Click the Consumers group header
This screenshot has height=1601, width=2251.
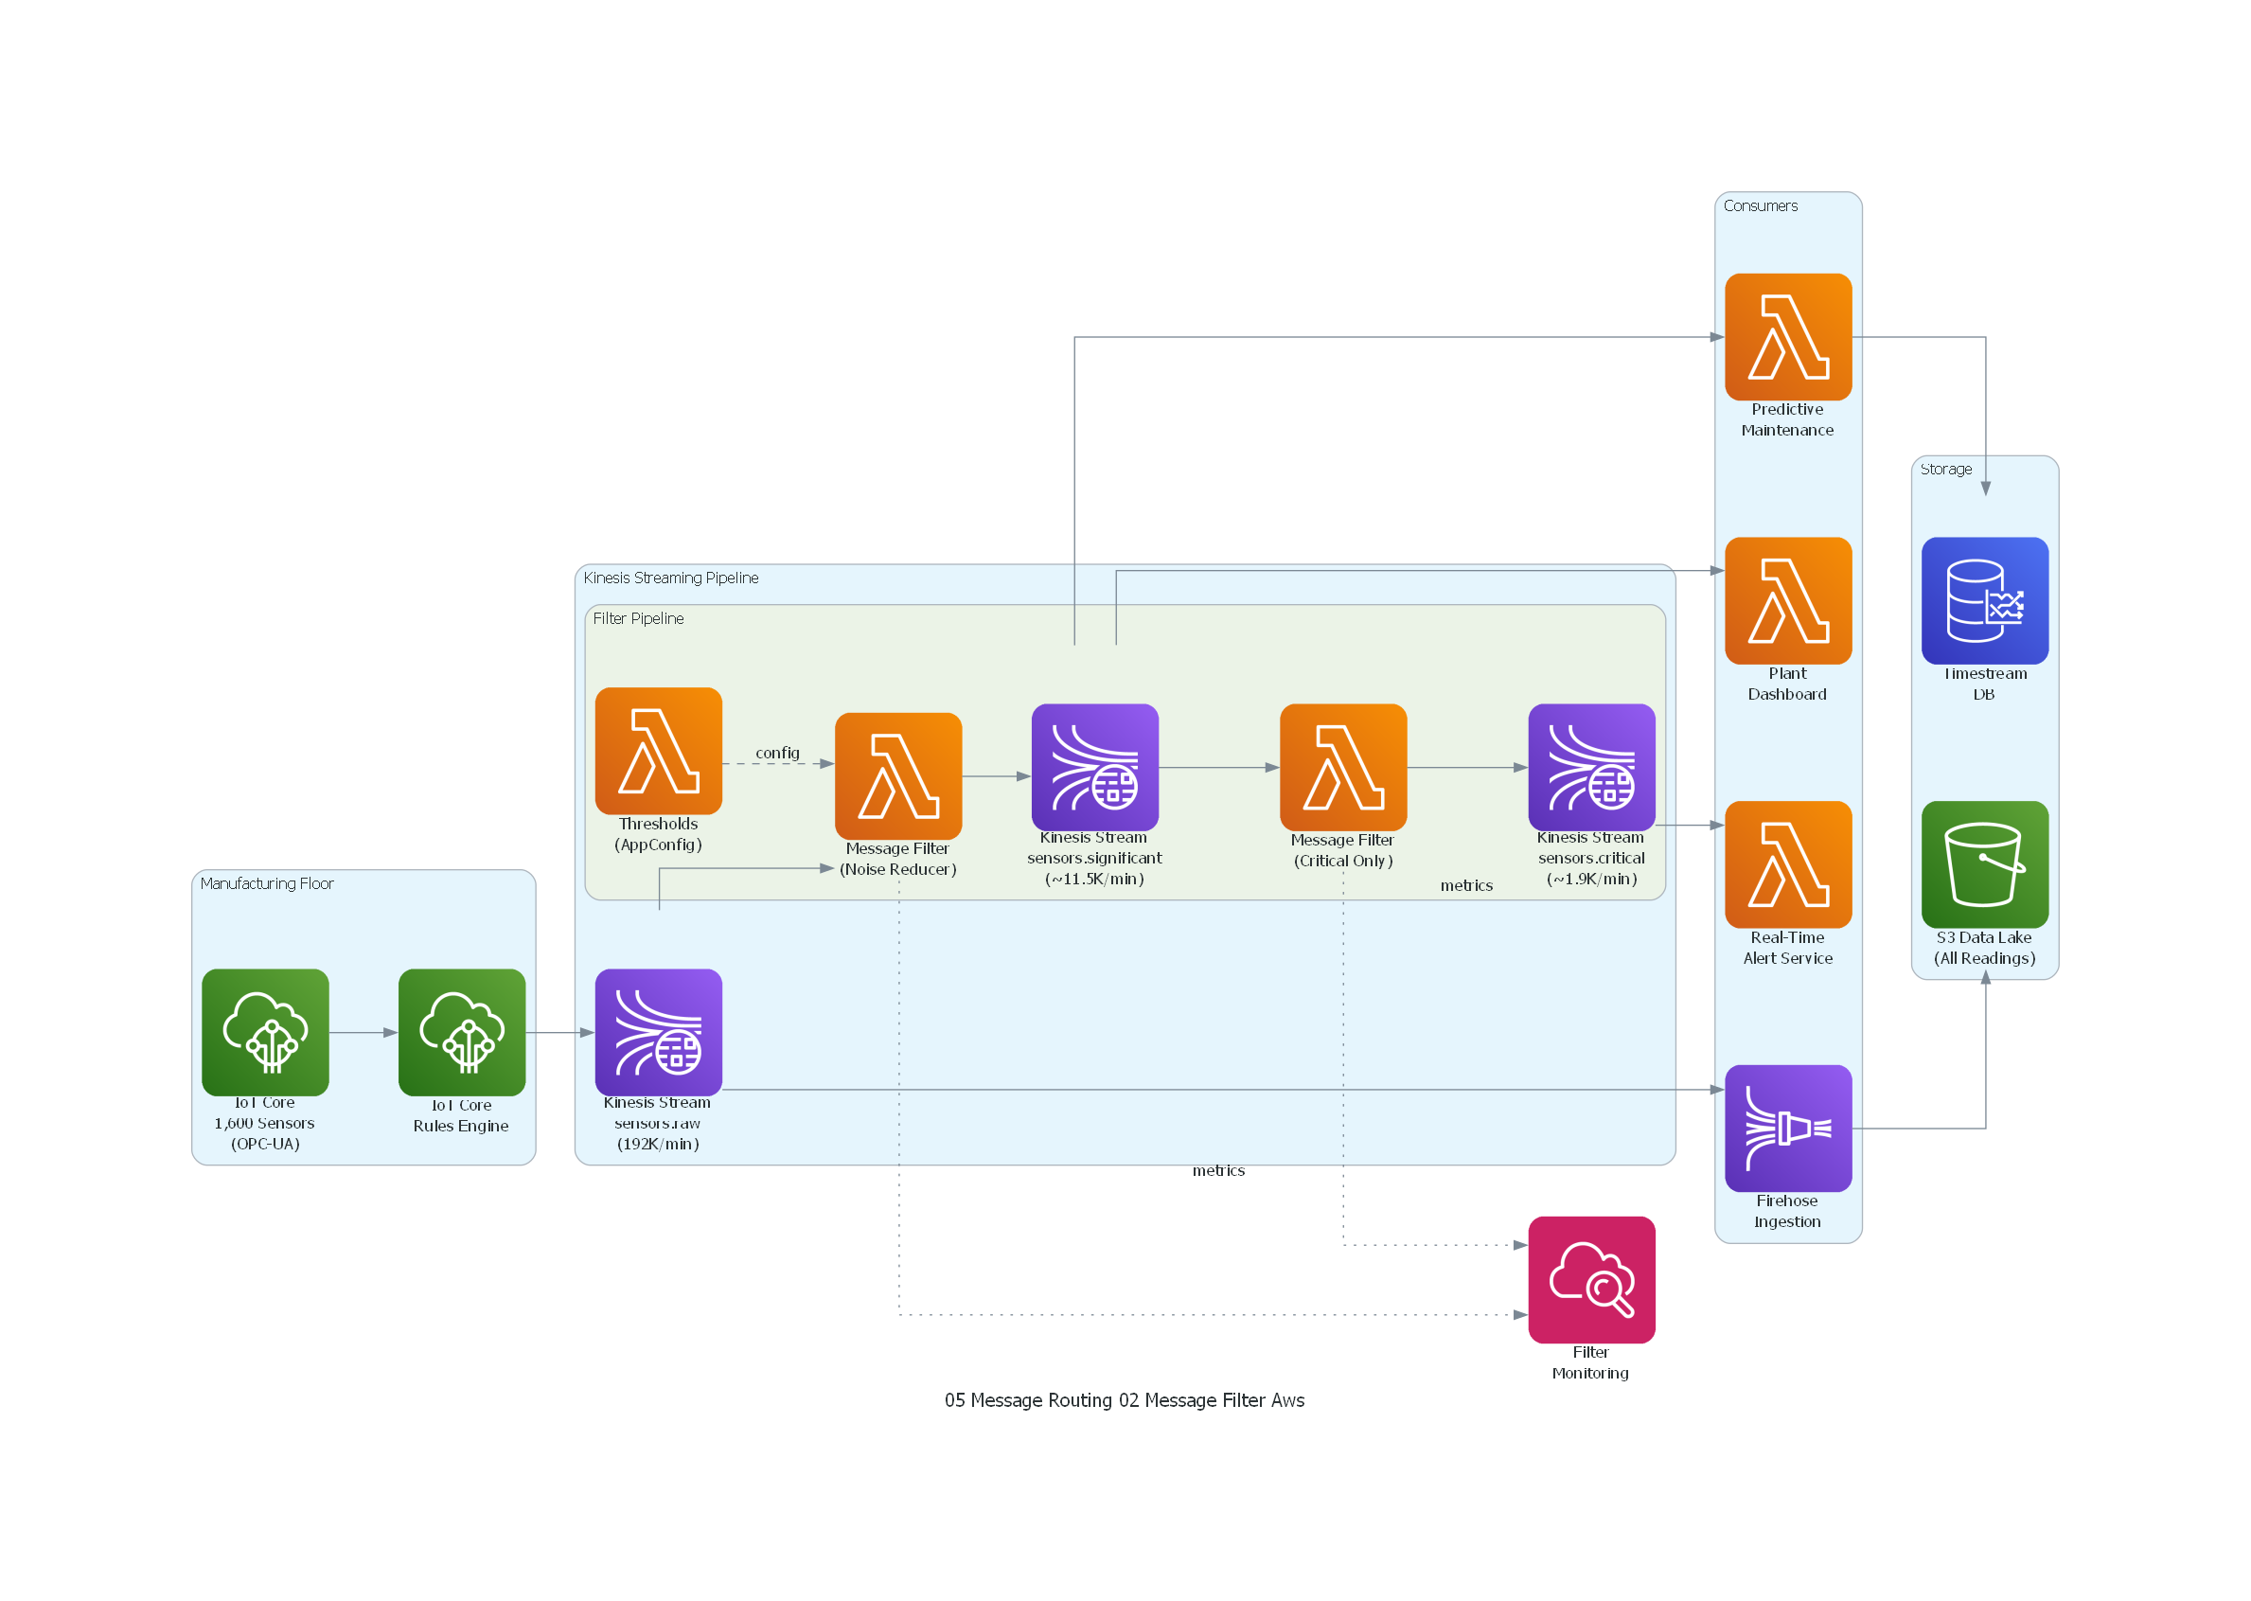tap(1761, 207)
